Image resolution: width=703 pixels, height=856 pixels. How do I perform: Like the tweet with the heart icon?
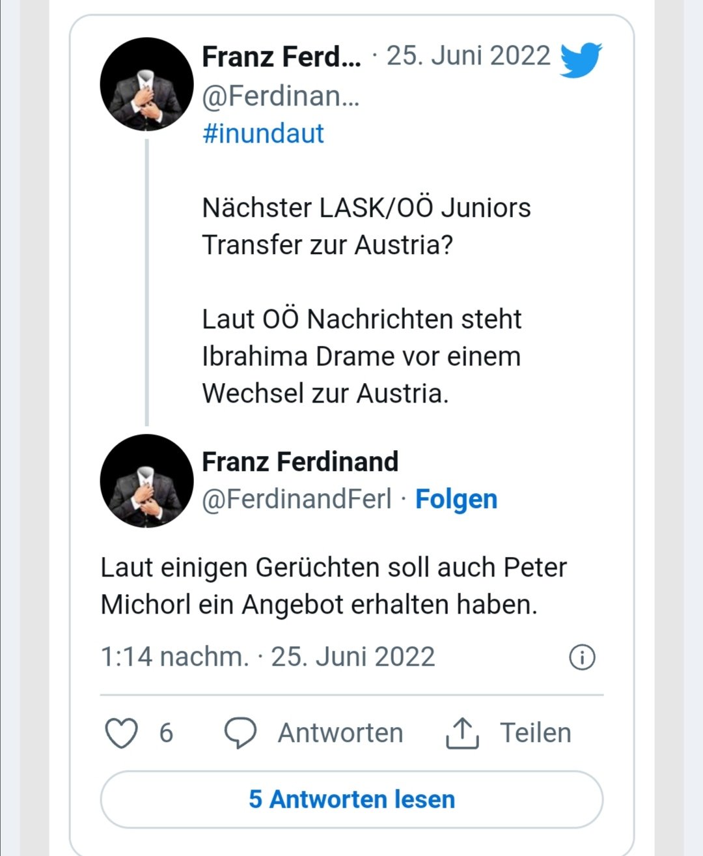tap(122, 734)
